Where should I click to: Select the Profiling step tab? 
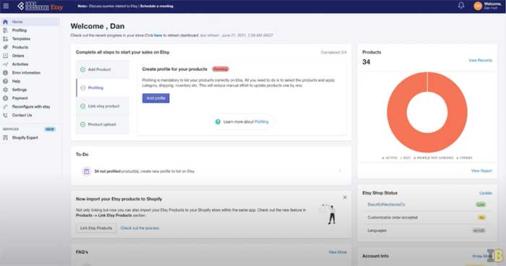point(103,87)
